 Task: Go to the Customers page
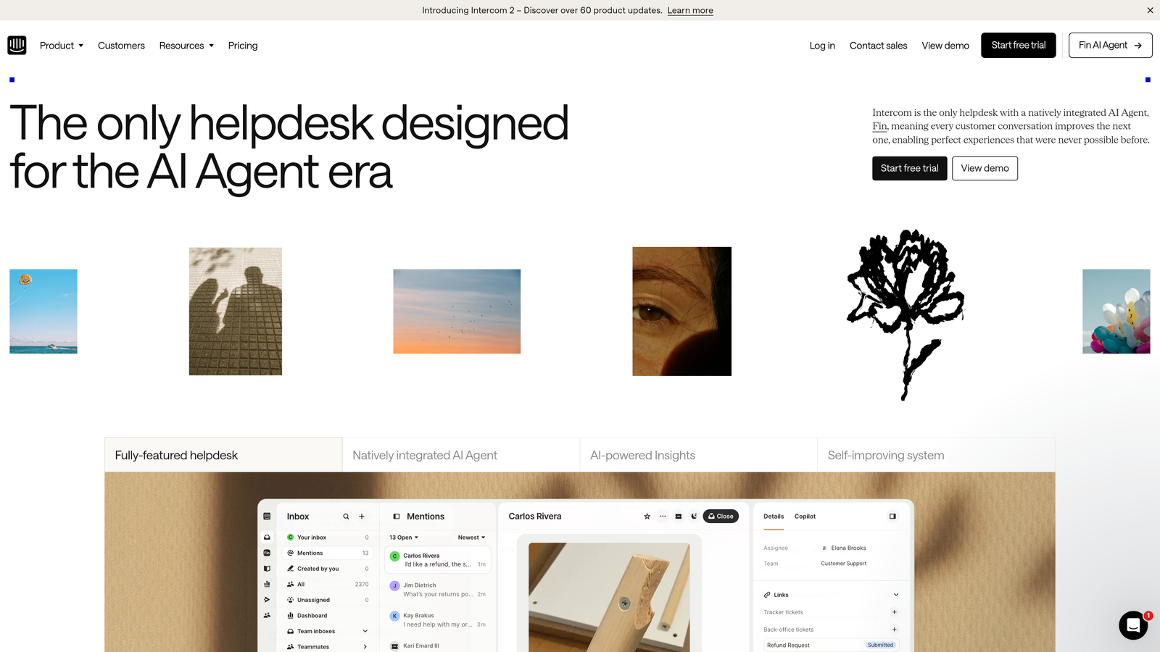click(x=121, y=46)
